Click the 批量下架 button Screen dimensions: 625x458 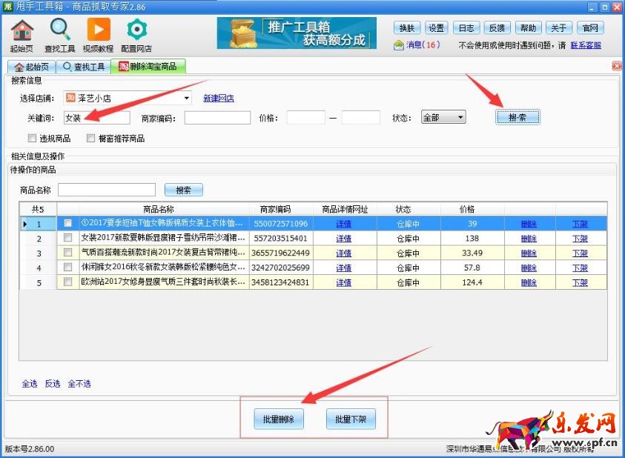[x=351, y=419]
